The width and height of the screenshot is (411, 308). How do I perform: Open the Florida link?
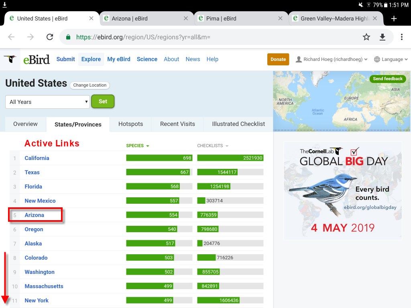pyautogui.click(x=33, y=187)
